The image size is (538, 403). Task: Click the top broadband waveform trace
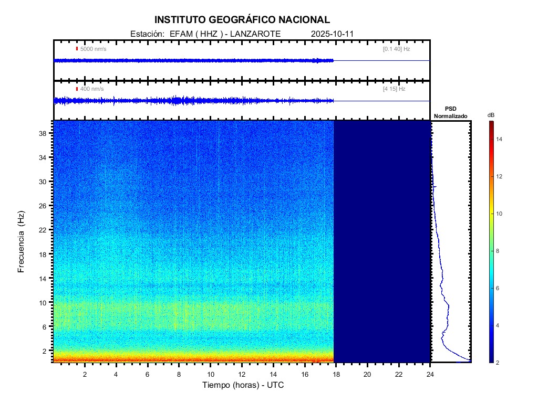pyautogui.click(x=193, y=60)
